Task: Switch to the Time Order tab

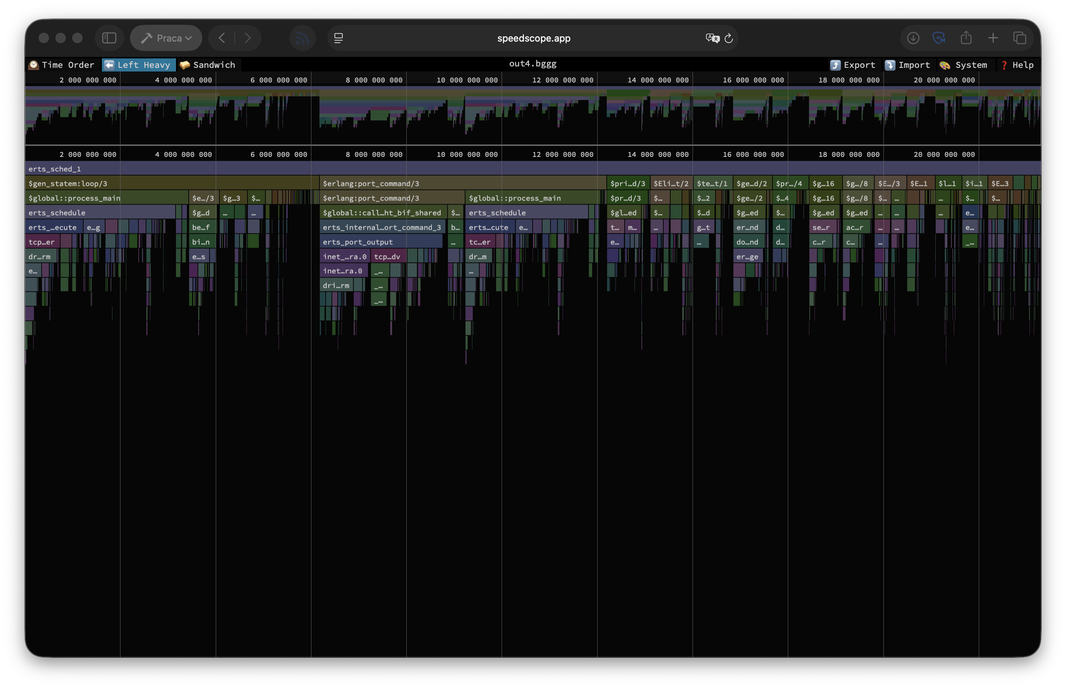Action: (x=61, y=65)
